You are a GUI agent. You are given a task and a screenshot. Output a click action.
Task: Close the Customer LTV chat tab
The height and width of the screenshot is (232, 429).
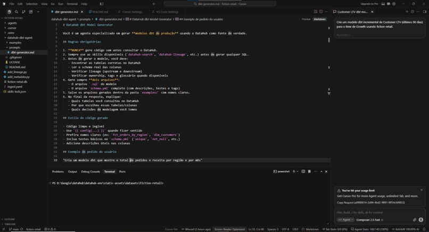coord(372,12)
